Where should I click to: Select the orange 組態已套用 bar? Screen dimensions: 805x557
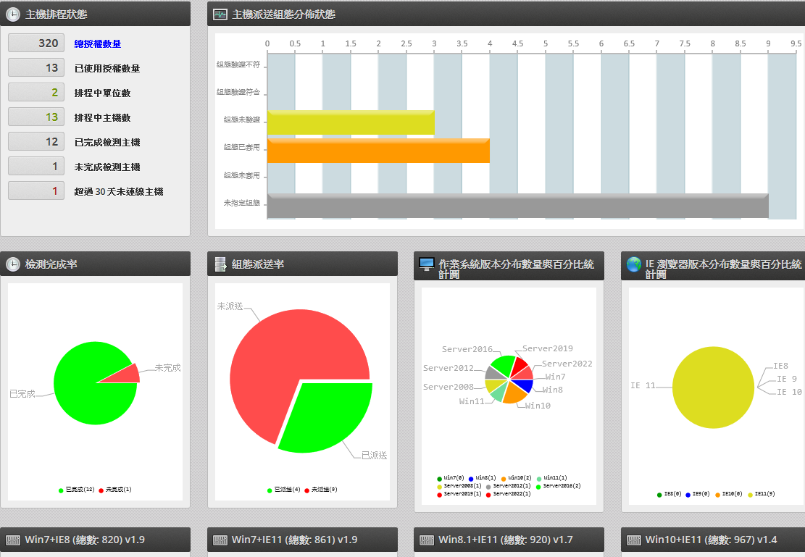coord(378,151)
